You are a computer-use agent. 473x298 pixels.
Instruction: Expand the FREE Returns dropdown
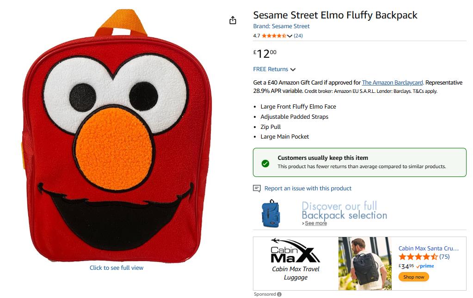(293, 69)
